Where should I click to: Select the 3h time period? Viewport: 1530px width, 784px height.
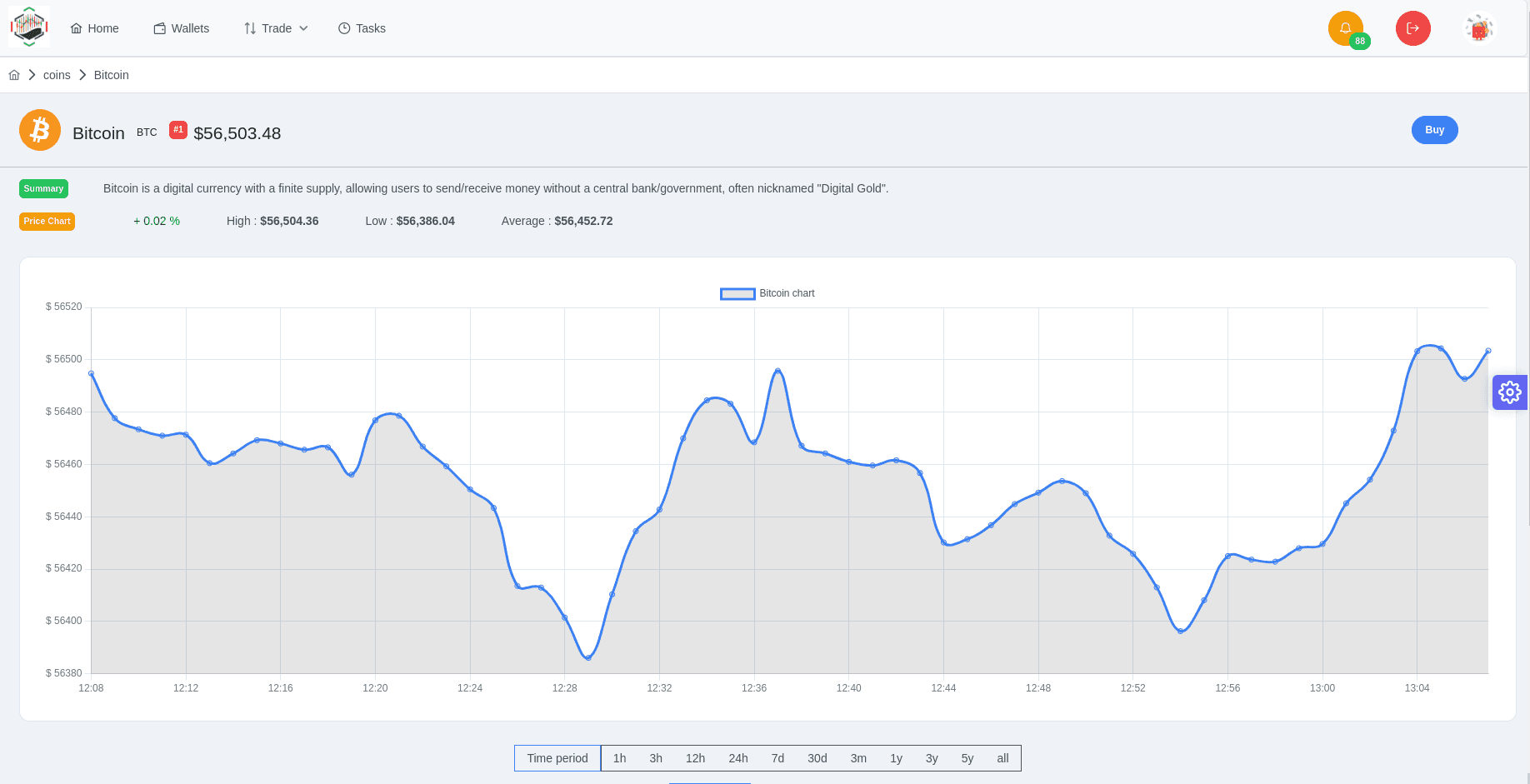[x=656, y=758]
